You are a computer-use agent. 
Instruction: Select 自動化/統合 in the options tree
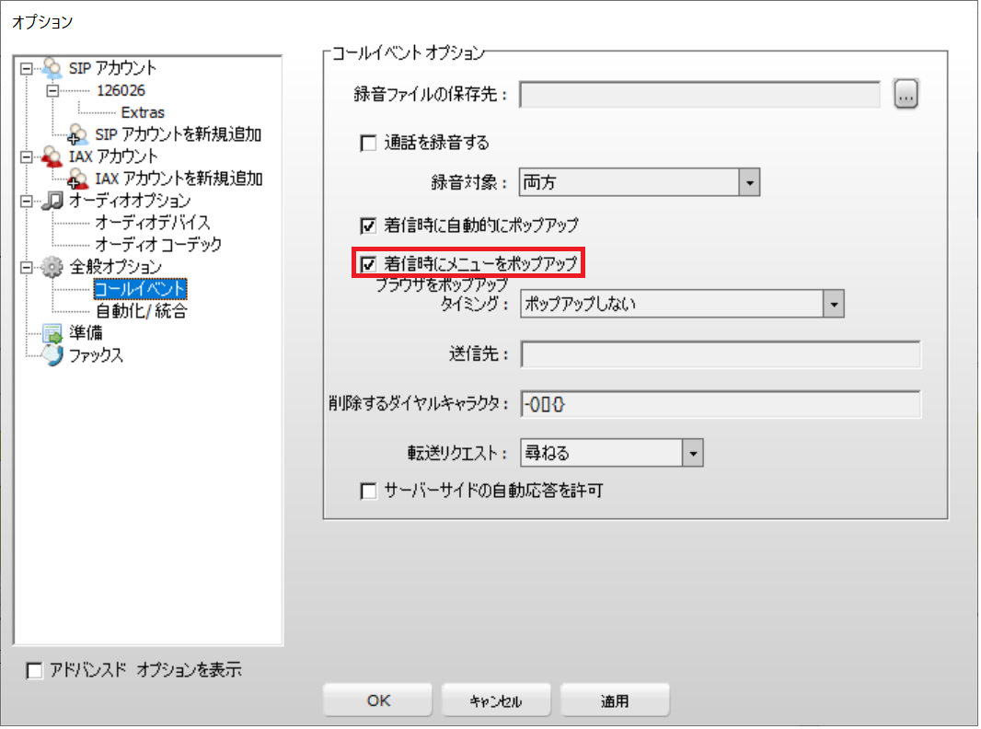click(141, 311)
